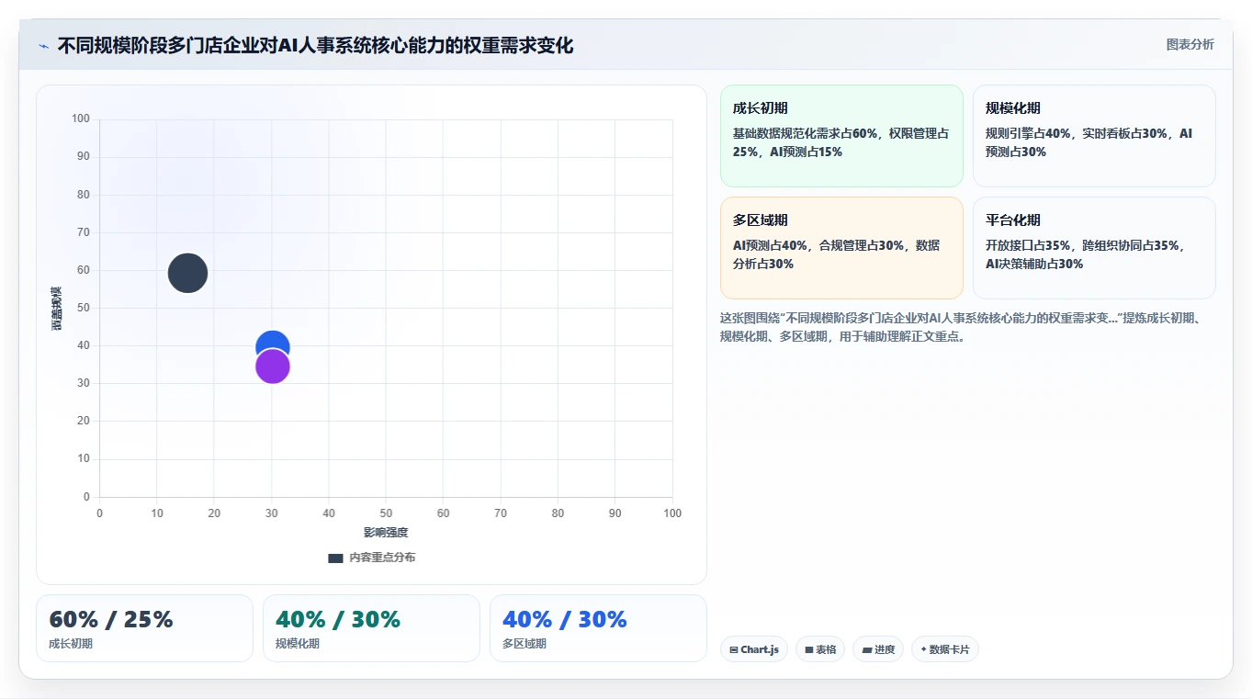
Task: Select the 多区域期 card heading
Action: pyautogui.click(x=760, y=220)
